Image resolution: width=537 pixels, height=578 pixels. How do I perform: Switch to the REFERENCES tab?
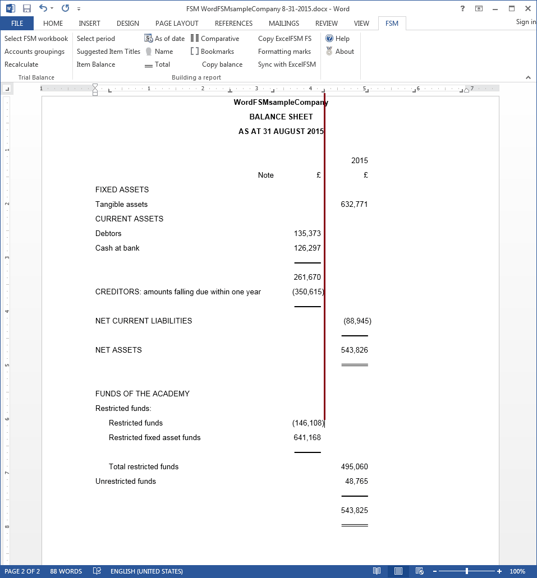click(233, 23)
